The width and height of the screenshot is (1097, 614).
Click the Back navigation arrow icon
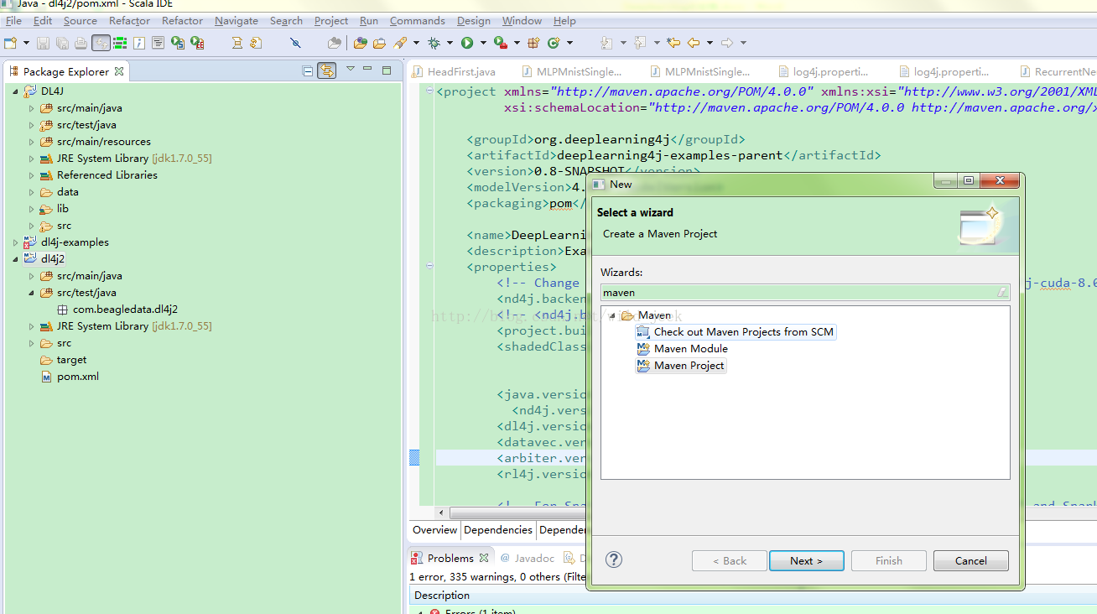(x=694, y=43)
